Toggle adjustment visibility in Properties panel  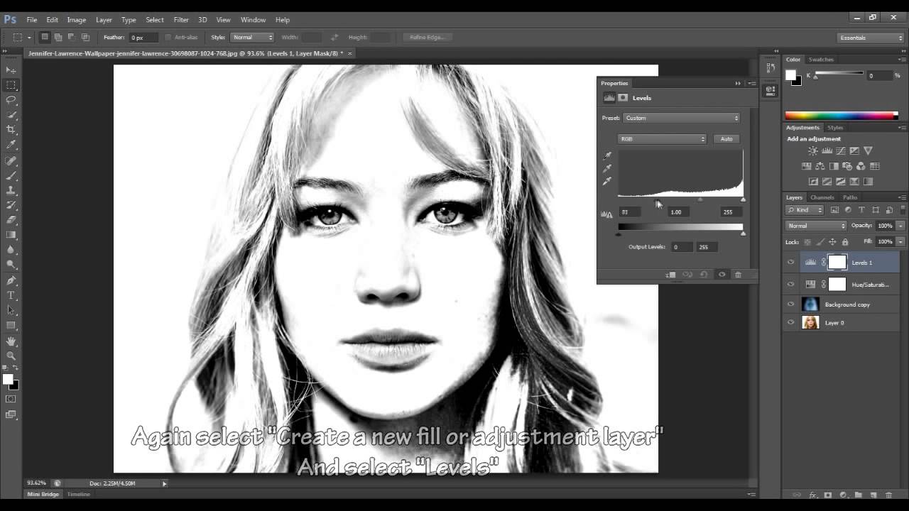722,275
